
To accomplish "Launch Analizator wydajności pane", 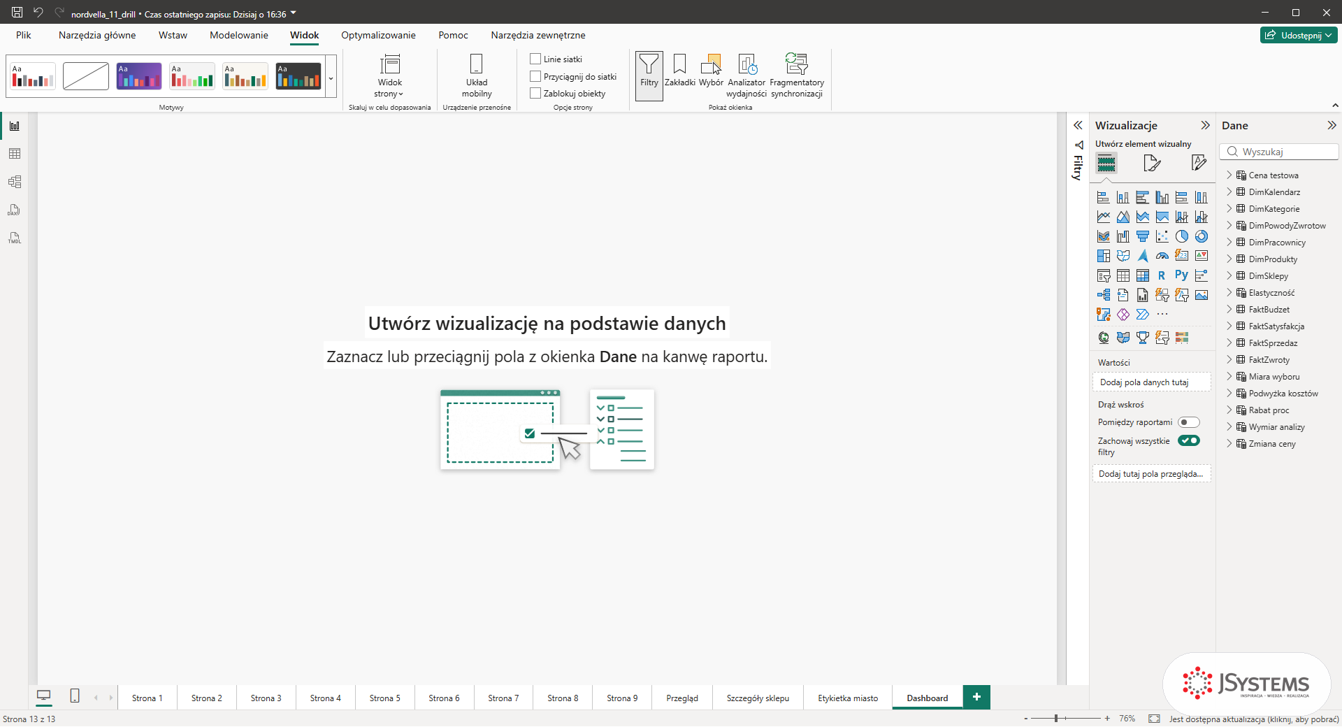I will [x=746, y=75].
